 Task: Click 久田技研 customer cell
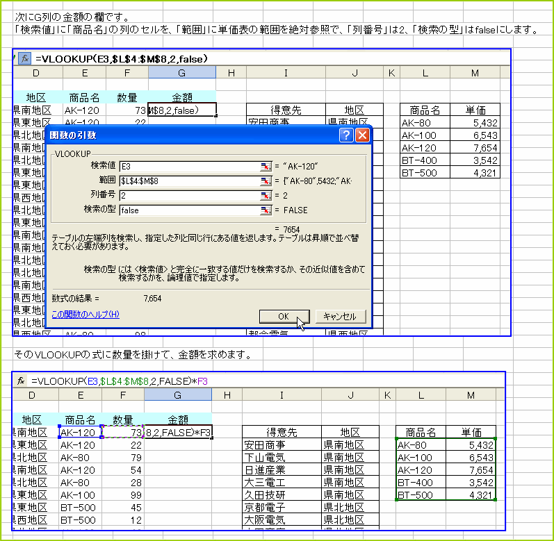[282, 494]
